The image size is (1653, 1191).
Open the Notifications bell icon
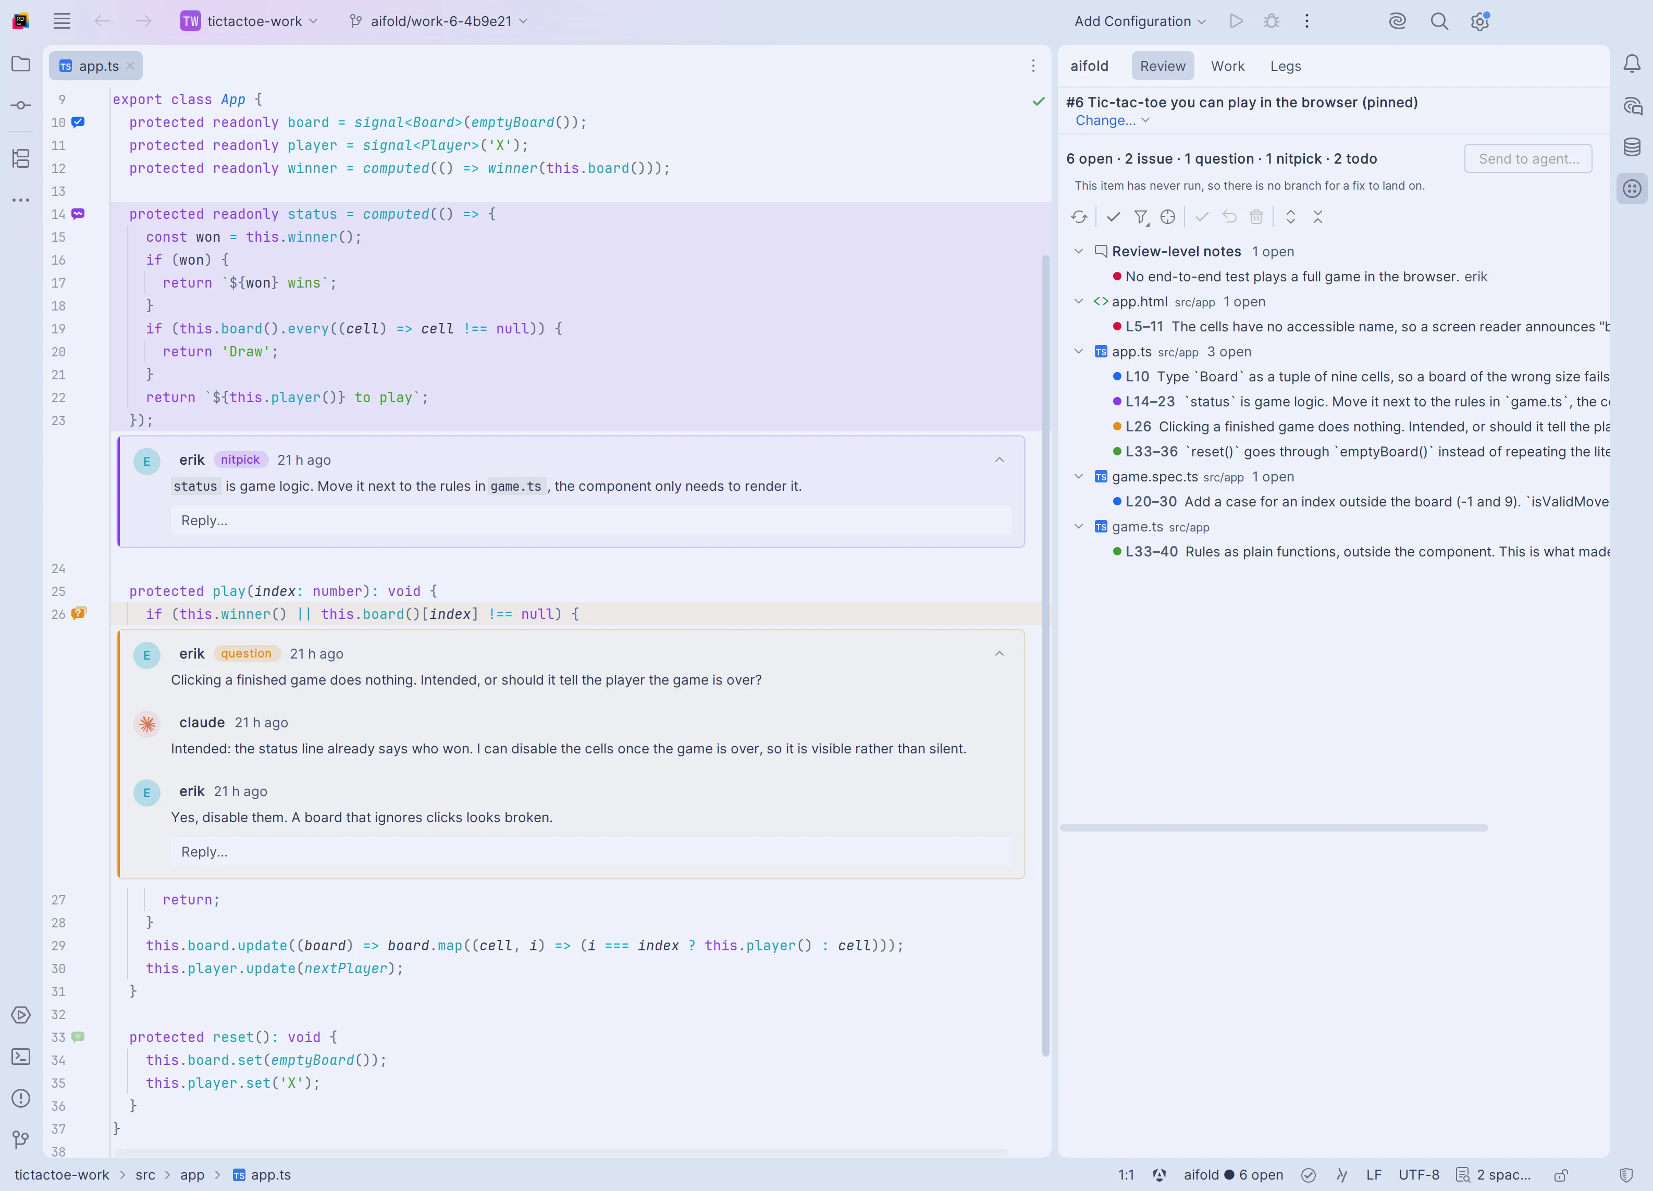coord(1632,64)
